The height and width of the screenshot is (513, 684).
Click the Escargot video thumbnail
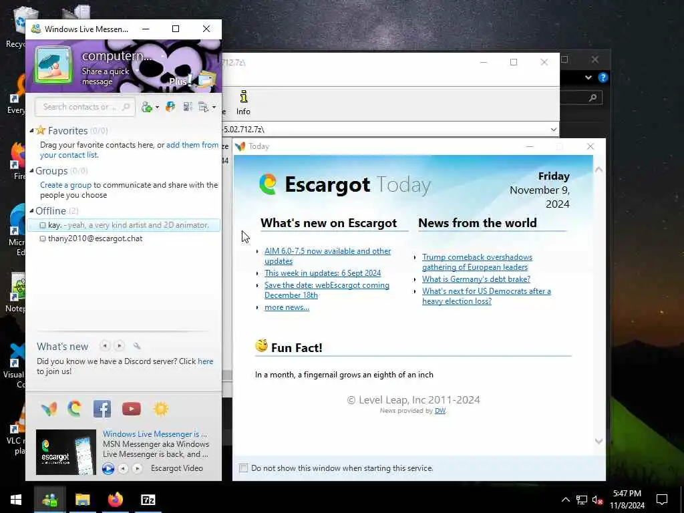(x=66, y=452)
